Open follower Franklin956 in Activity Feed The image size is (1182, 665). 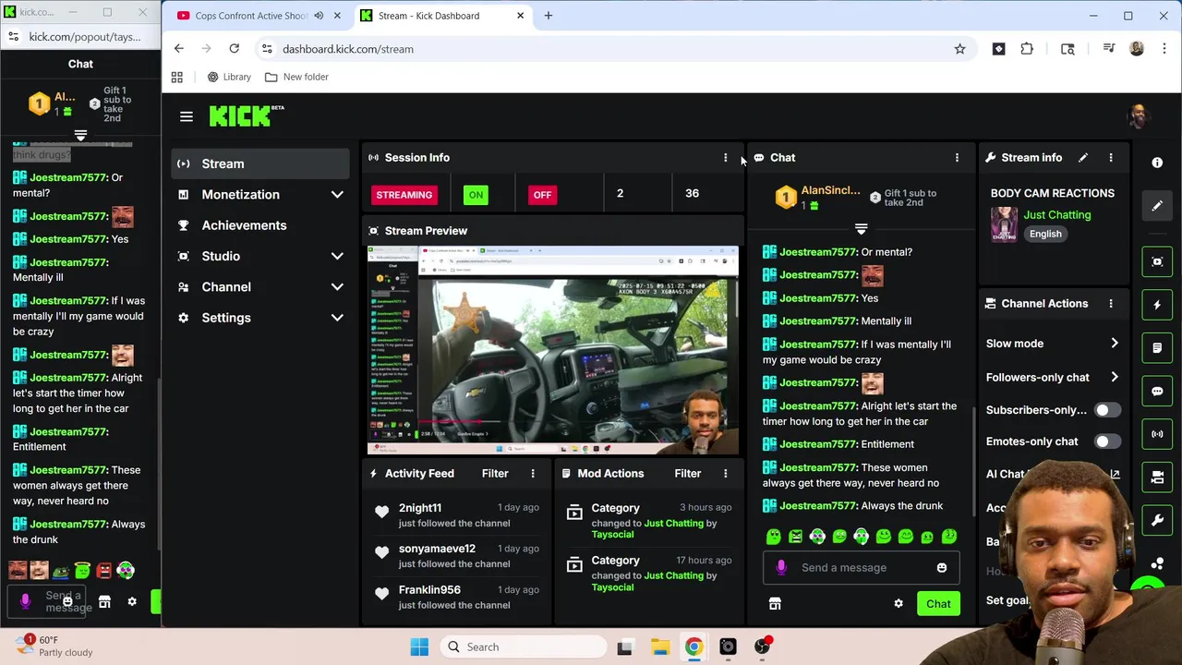[429, 589]
